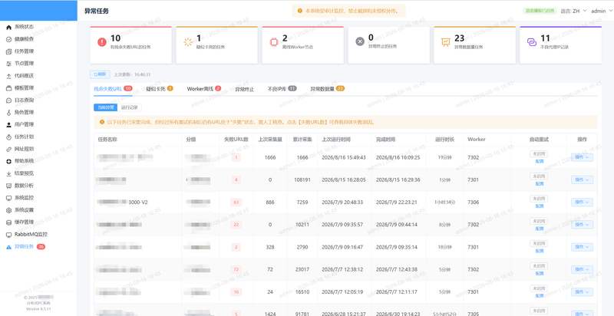614x316 pixels.
Task: Open 日志查询 chat-bubble icon in sidebar
Action: point(8,100)
